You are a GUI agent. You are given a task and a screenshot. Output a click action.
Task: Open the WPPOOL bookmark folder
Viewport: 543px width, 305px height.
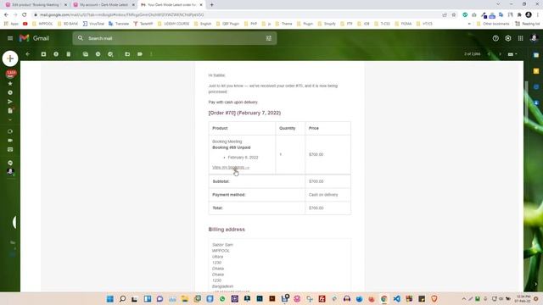coord(42,24)
